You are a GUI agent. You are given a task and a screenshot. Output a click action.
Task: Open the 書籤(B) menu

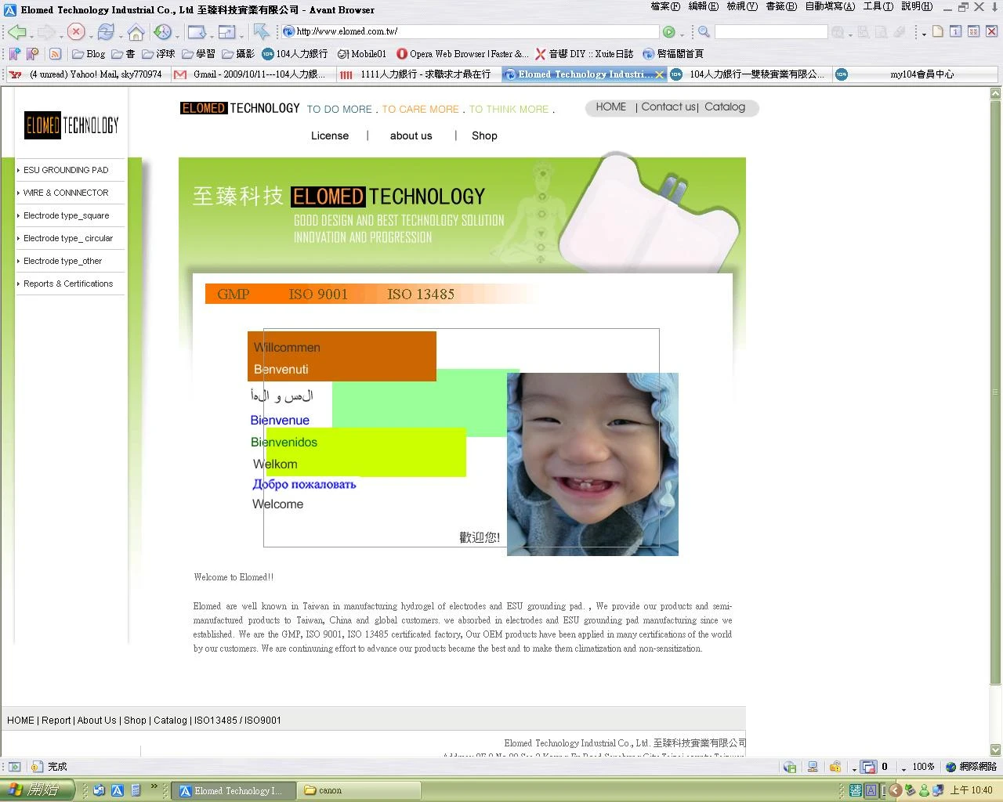pos(780,6)
